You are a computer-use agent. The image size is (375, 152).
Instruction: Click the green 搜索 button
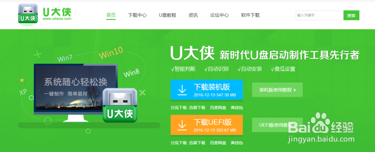[351, 15]
